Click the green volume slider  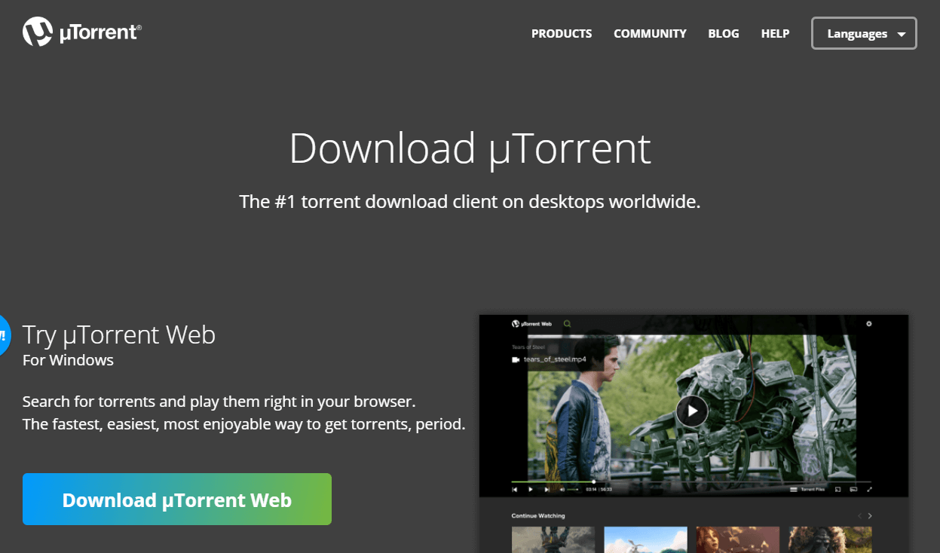[x=573, y=489]
